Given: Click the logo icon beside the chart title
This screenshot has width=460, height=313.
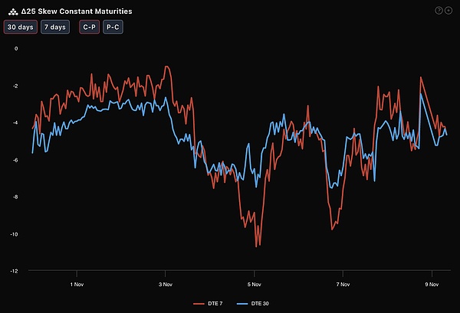Looking at the screenshot, I should pos(11,11).
